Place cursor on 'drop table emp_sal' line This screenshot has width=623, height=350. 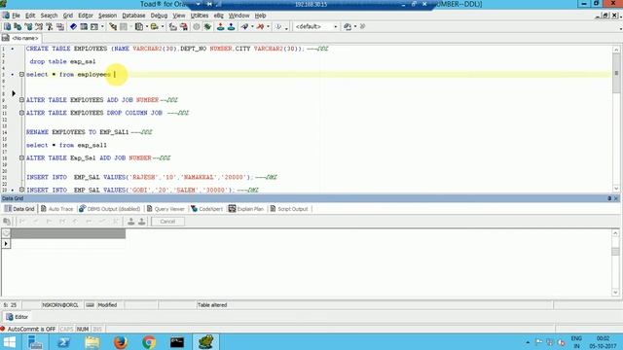coord(62,61)
